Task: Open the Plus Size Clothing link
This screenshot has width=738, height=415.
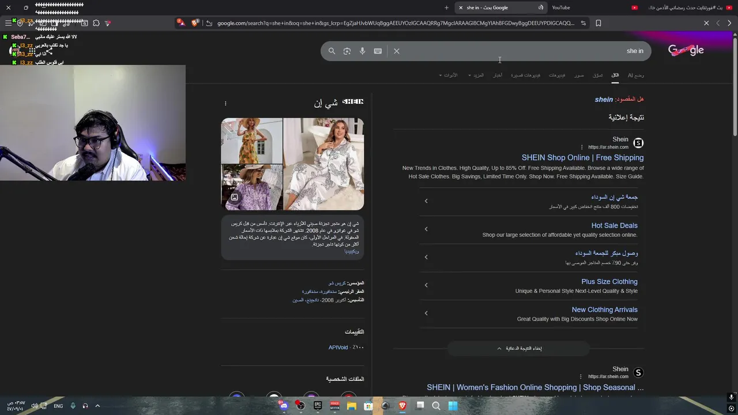Action: [609, 282]
